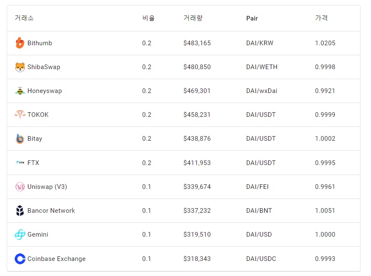The height and width of the screenshot is (276, 371).
Task: Click the Uniswap V3 logo icon
Action: pos(20,187)
